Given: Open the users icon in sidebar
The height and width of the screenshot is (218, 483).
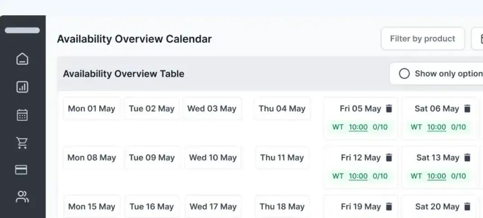Looking at the screenshot, I should [22, 197].
